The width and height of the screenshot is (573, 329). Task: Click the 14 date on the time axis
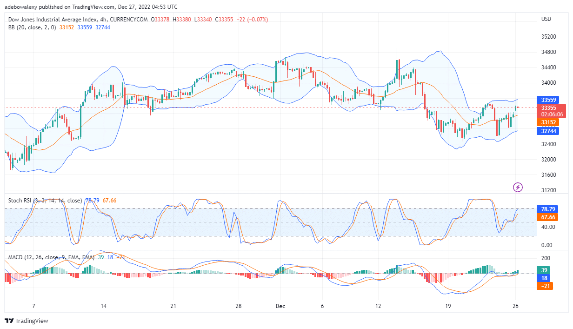(x=103, y=306)
